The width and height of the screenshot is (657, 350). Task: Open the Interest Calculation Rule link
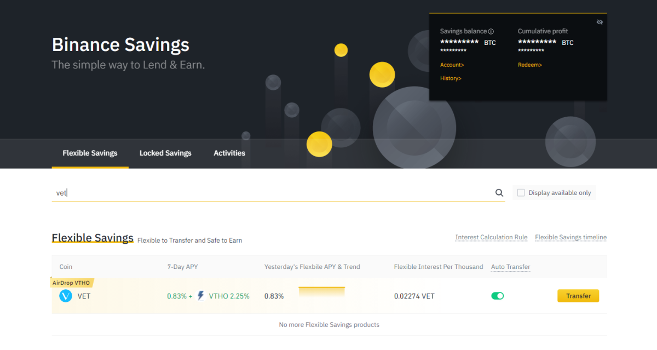tap(492, 237)
